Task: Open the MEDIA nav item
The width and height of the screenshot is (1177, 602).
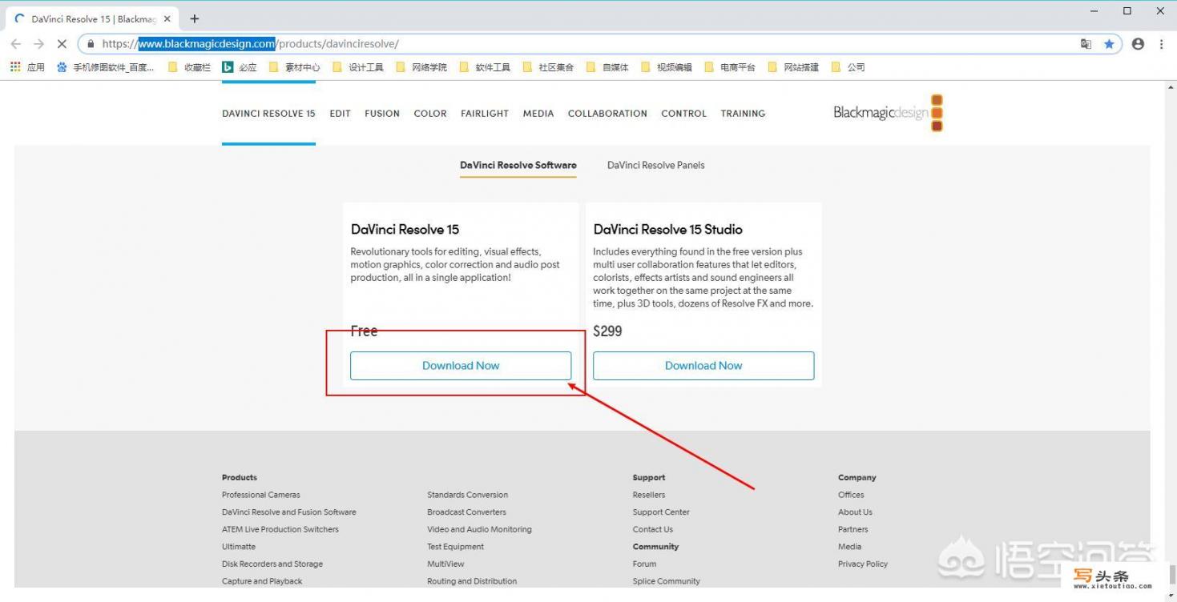Action: coord(538,114)
